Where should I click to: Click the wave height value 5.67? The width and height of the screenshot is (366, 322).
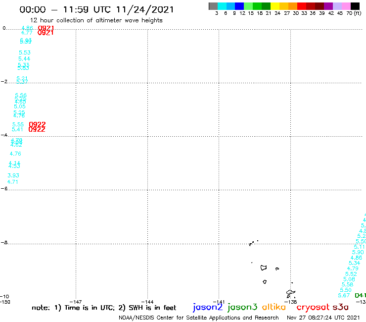(x=344, y=295)
